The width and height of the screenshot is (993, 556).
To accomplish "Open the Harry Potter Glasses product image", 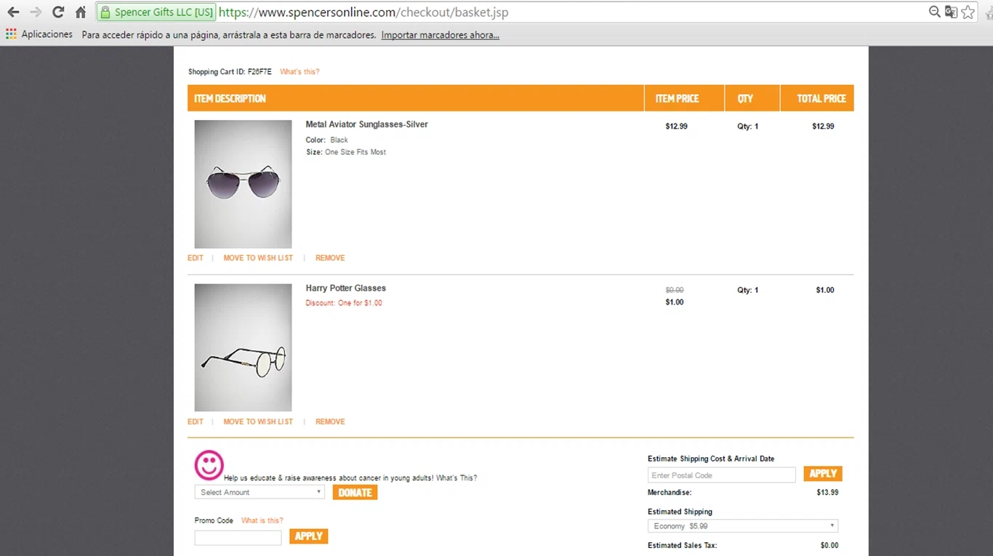I will (243, 347).
